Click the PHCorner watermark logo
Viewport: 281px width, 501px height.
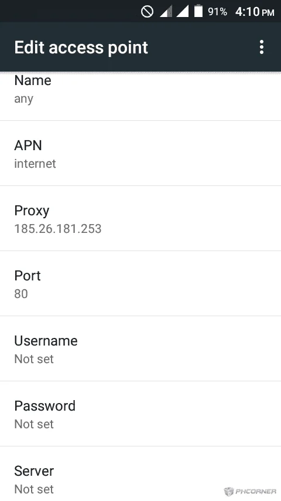pos(250,491)
